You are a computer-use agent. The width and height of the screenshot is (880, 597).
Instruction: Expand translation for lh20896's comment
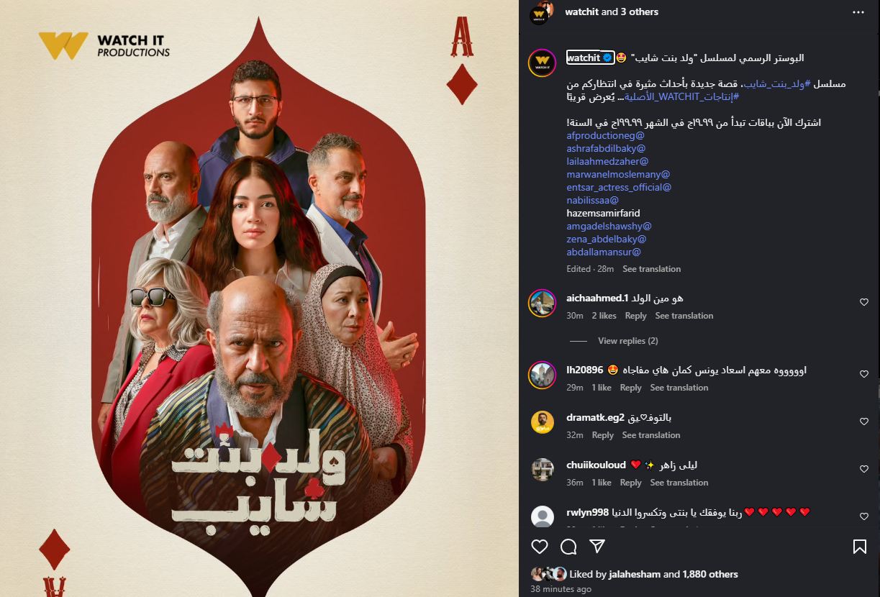pyautogui.click(x=679, y=388)
